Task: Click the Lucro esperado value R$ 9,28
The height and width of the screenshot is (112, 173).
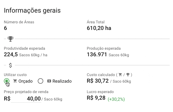Action: pyautogui.click(x=96, y=98)
